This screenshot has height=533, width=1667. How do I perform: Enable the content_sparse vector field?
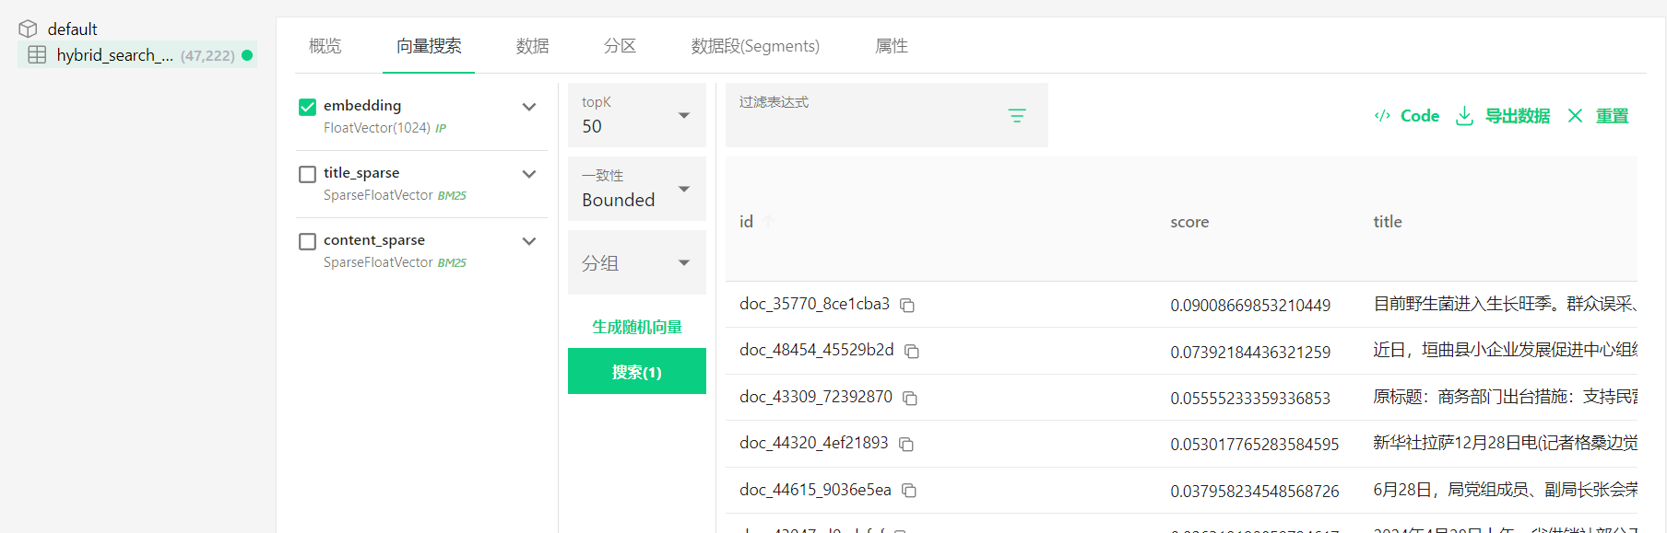(x=308, y=241)
